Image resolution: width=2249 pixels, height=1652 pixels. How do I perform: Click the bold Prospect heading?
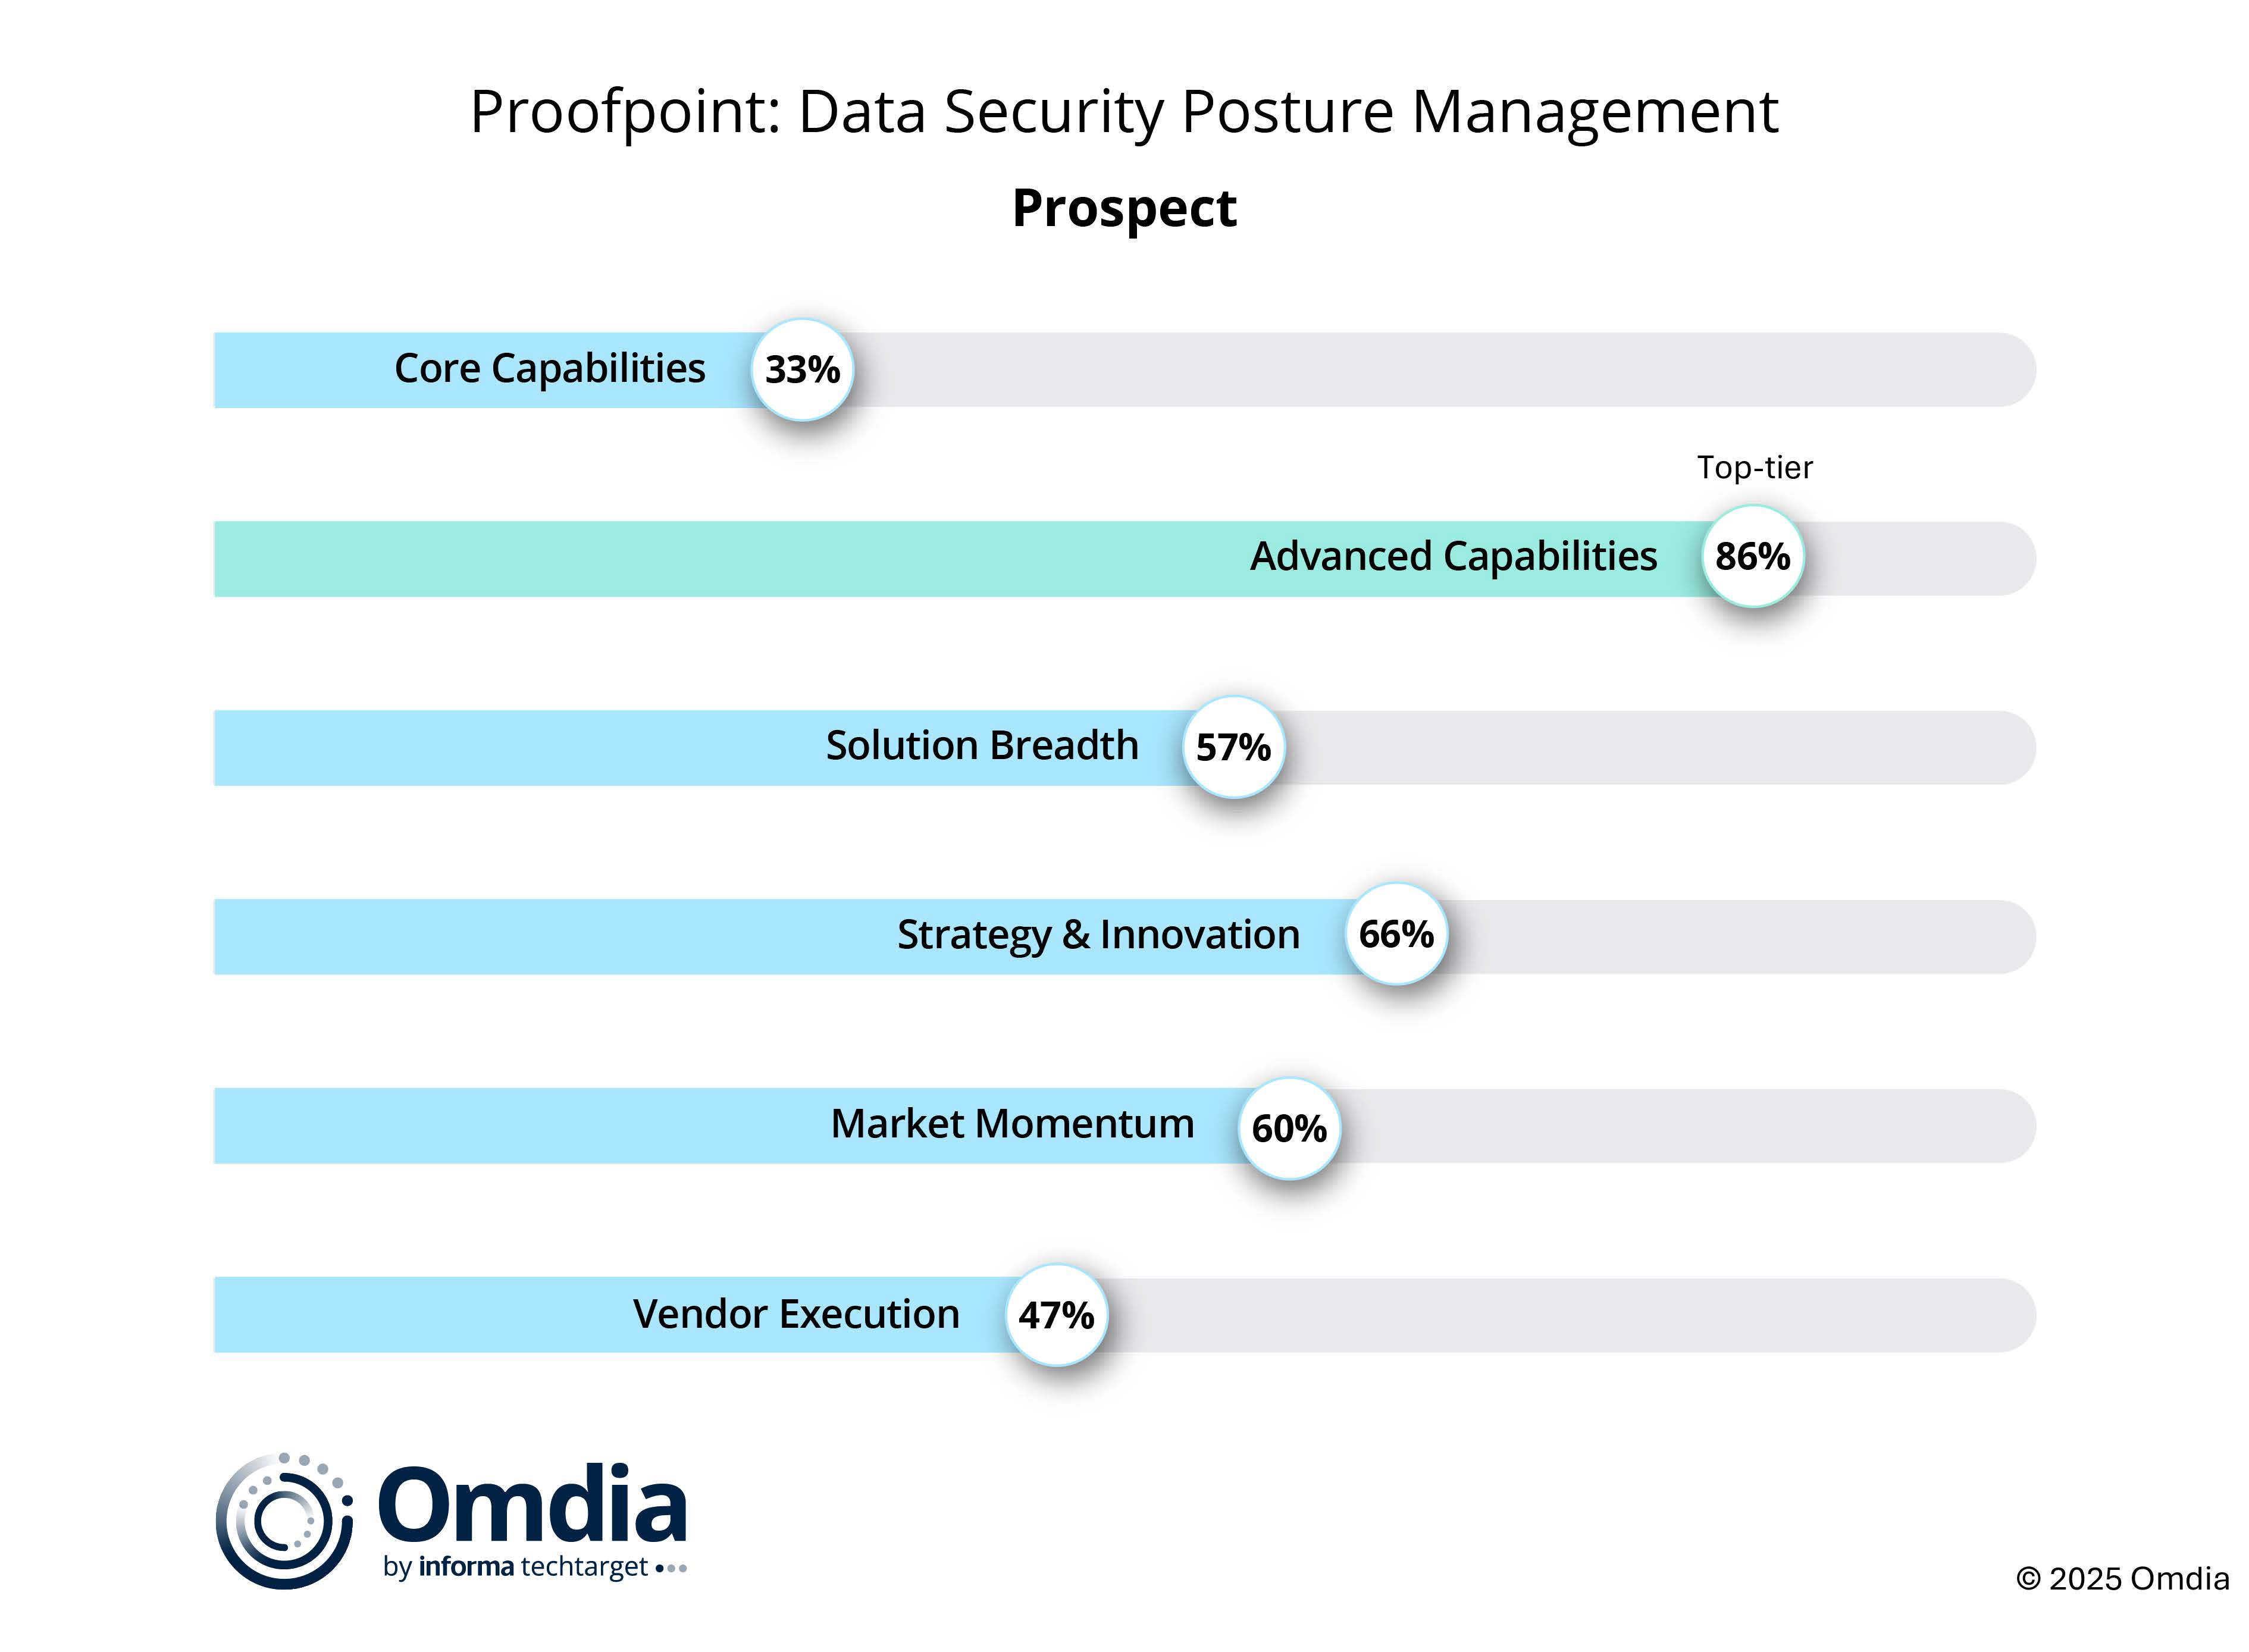point(1124,208)
